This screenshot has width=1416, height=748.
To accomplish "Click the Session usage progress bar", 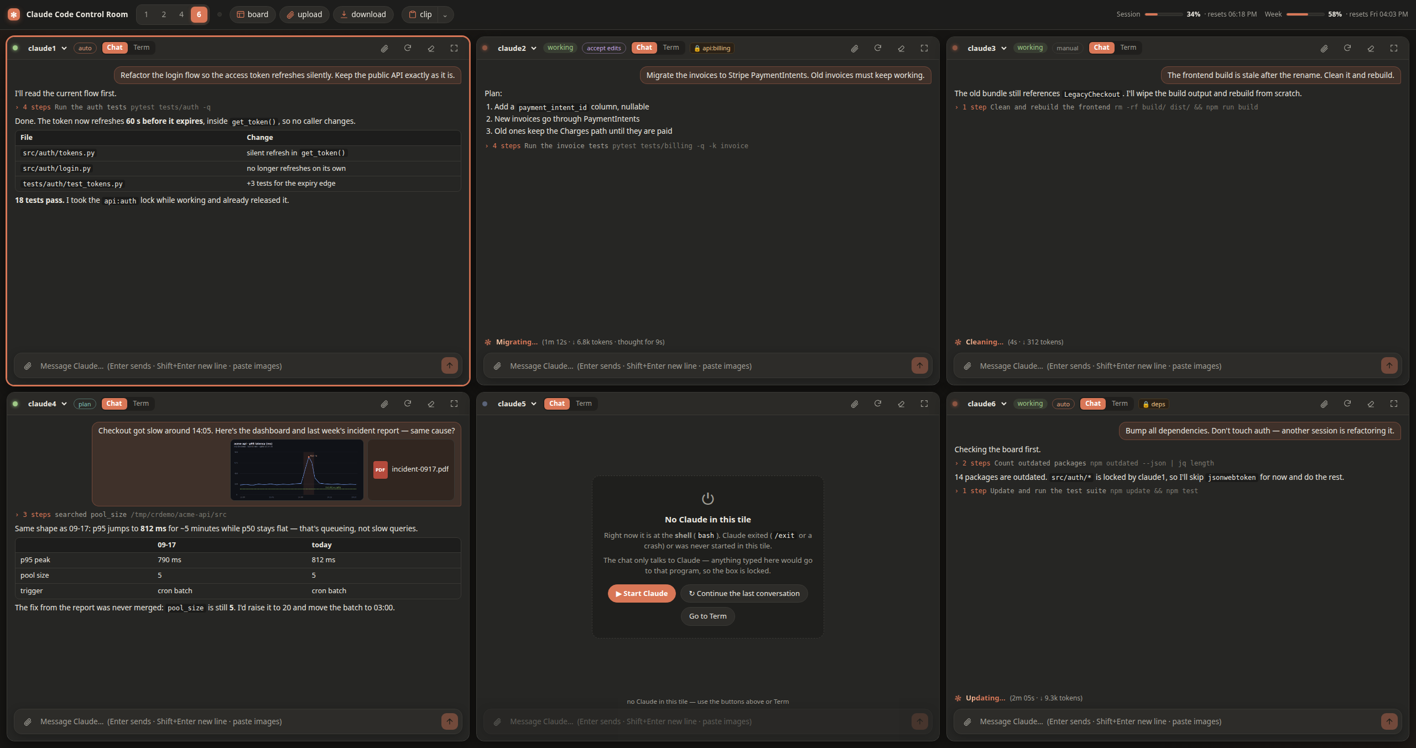I will pyautogui.click(x=1164, y=14).
